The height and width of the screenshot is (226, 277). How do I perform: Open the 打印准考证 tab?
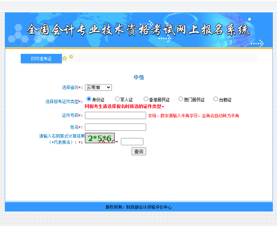[41, 59]
